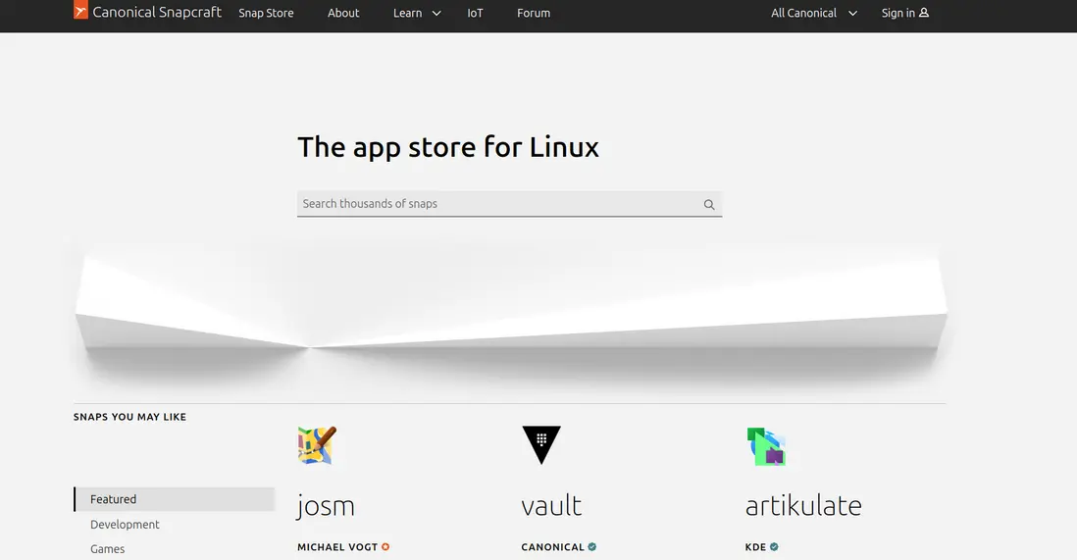This screenshot has height=560, width=1077.
Task: Expand the All Canonical dropdown
Action: [x=814, y=13]
